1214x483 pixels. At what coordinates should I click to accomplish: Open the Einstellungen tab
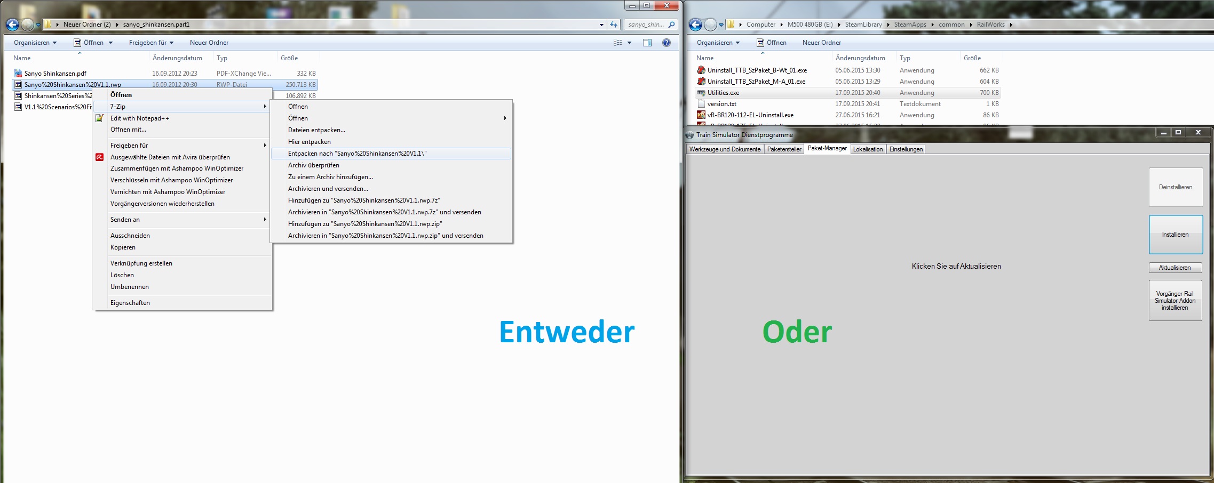pyautogui.click(x=906, y=149)
